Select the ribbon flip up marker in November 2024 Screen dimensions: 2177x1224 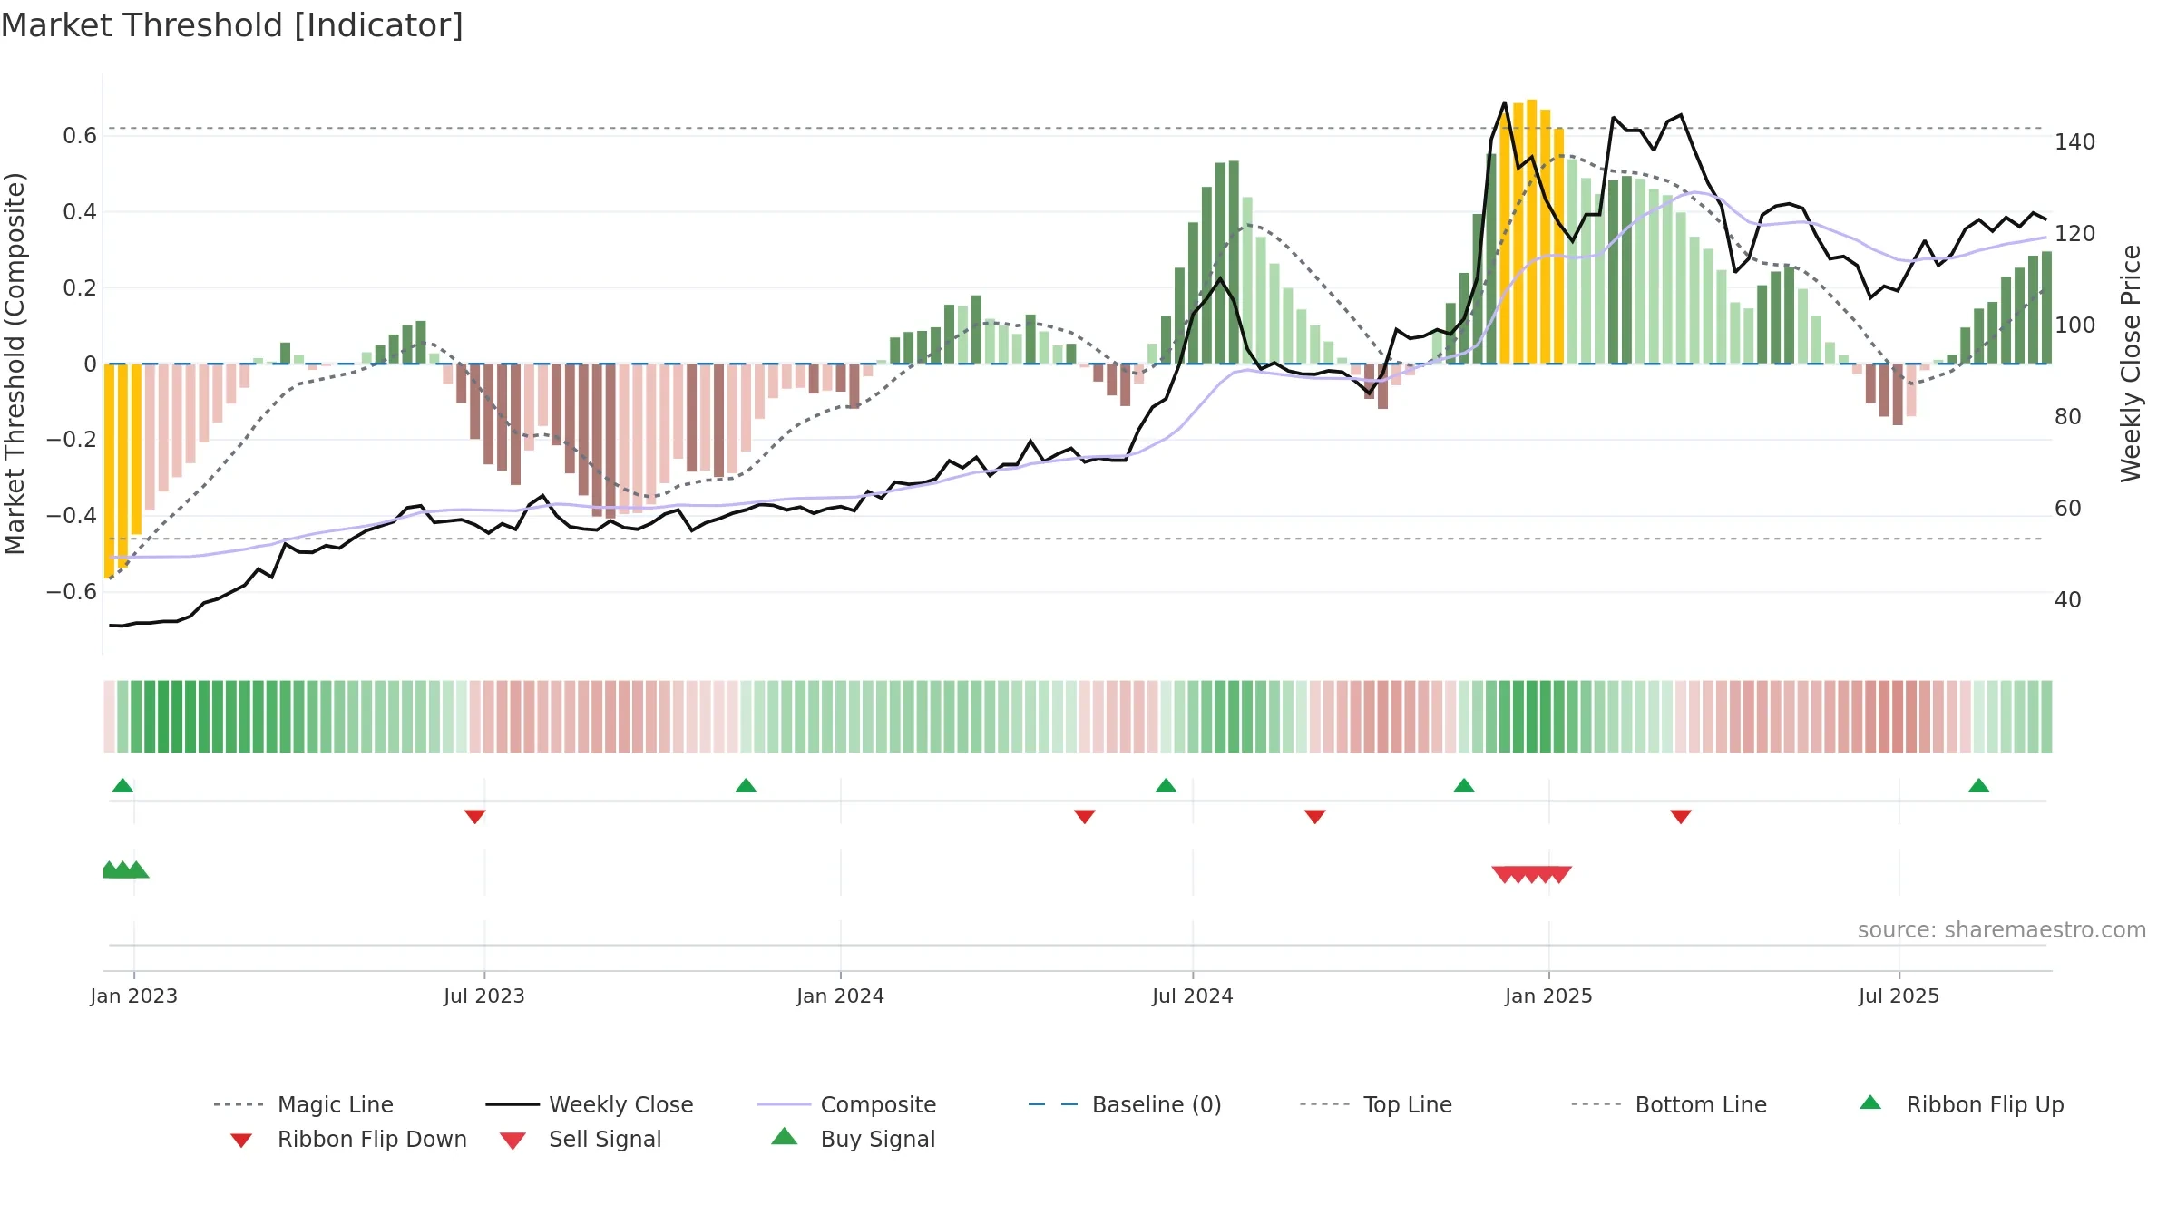click(x=1464, y=785)
